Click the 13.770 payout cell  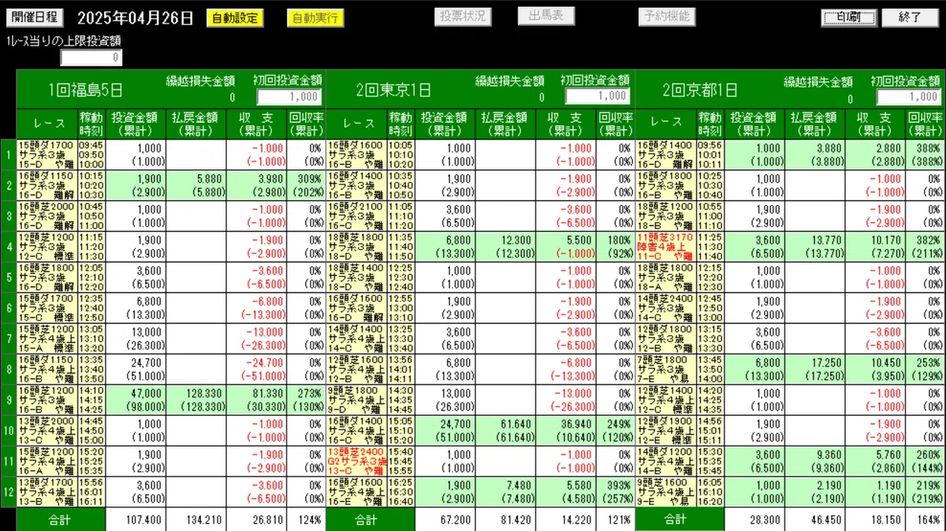click(814, 247)
